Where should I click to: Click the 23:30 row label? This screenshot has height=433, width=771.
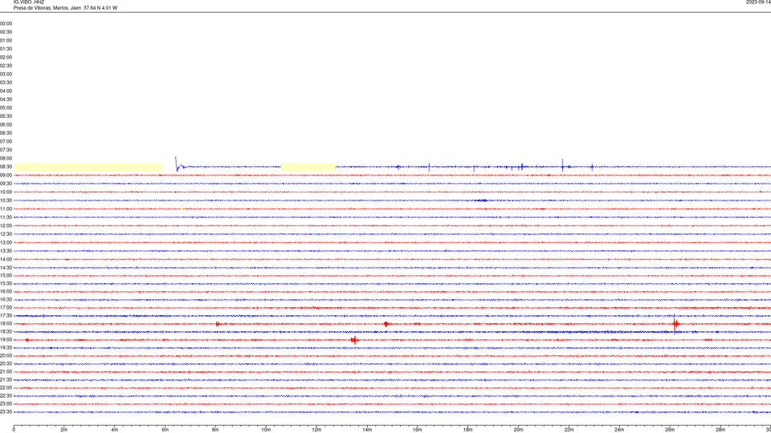click(6, 412)
